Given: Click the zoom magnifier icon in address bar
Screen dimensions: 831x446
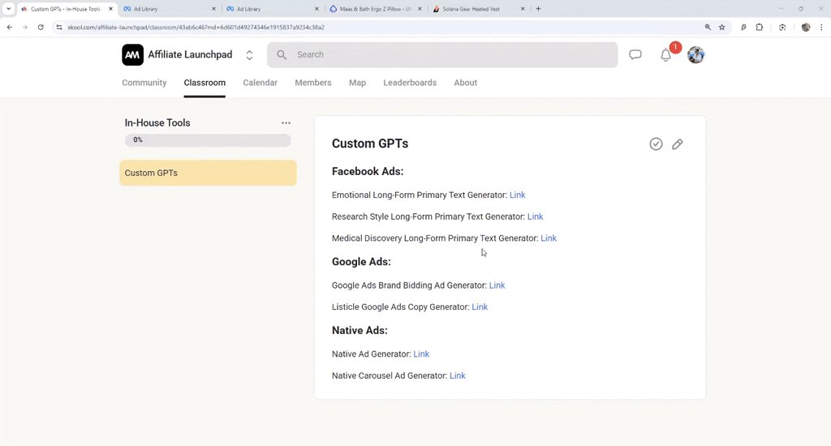Looking at the screenshot, I should pyautogui.click(x=708, y=27).
